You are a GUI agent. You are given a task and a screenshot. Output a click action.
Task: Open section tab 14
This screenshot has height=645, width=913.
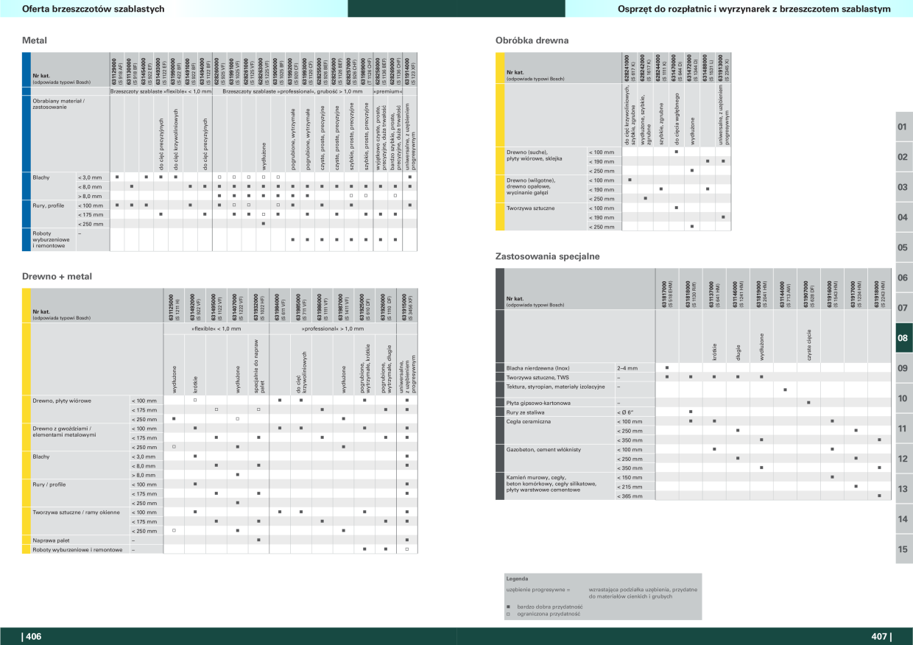point(903,519)
